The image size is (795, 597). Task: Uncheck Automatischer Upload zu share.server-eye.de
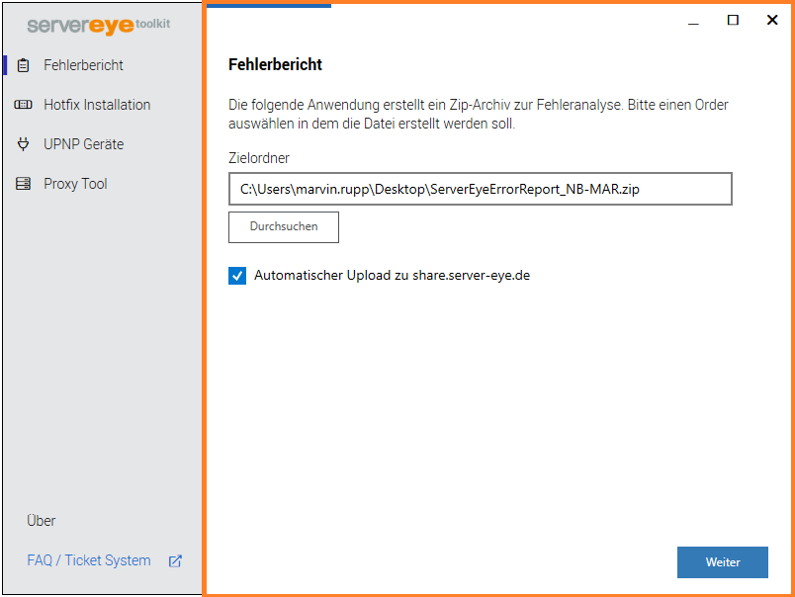[237, 276]
